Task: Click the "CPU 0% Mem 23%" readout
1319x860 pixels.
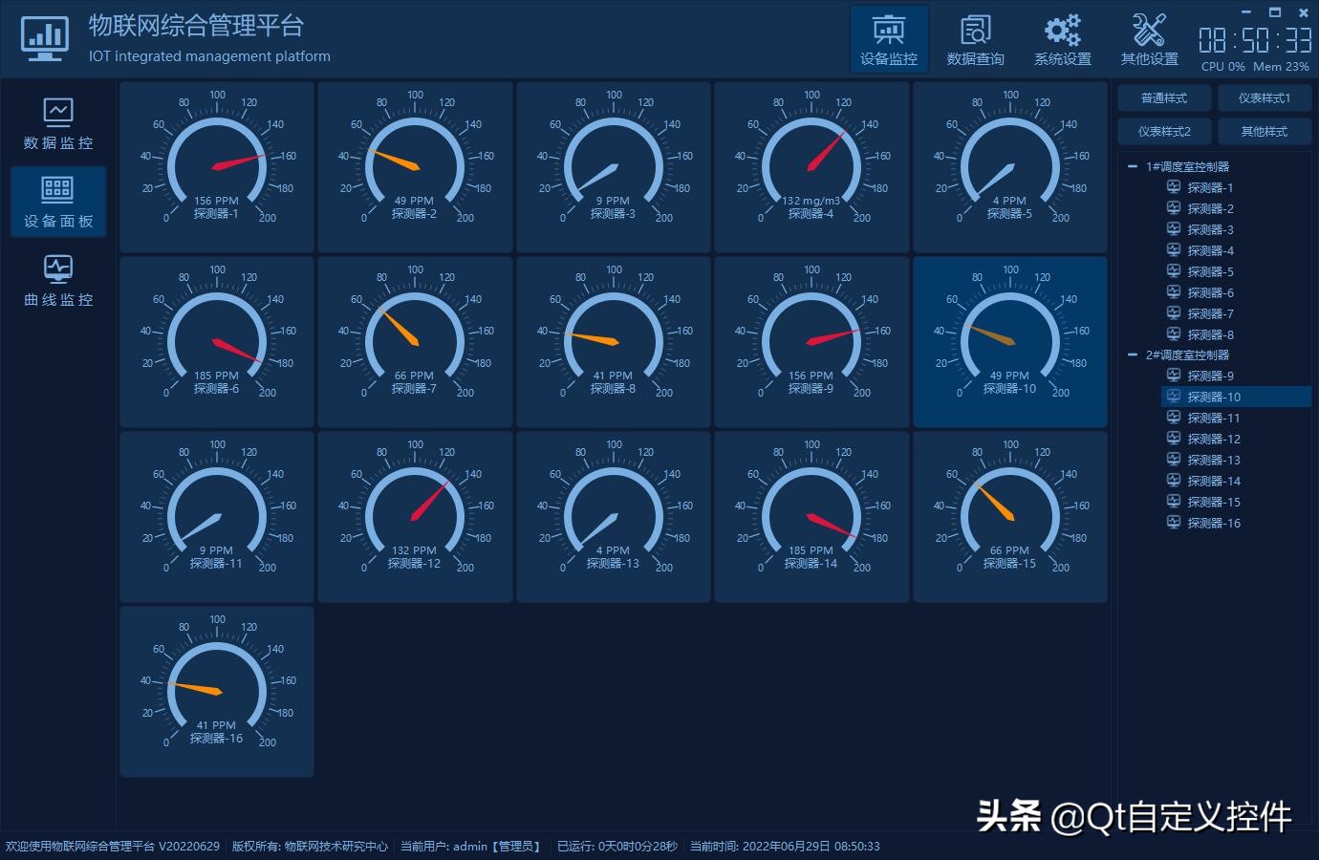Action: click(1255, 67)
